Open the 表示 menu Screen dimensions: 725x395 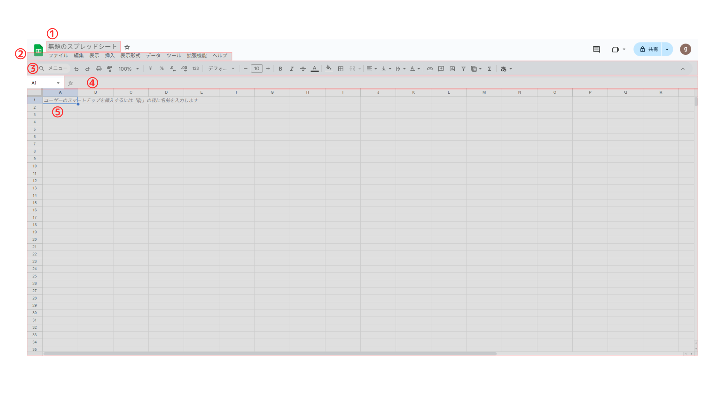94,56
